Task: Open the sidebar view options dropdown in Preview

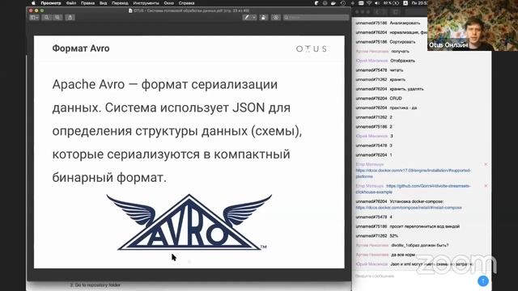Action: [x=34, y=18]
